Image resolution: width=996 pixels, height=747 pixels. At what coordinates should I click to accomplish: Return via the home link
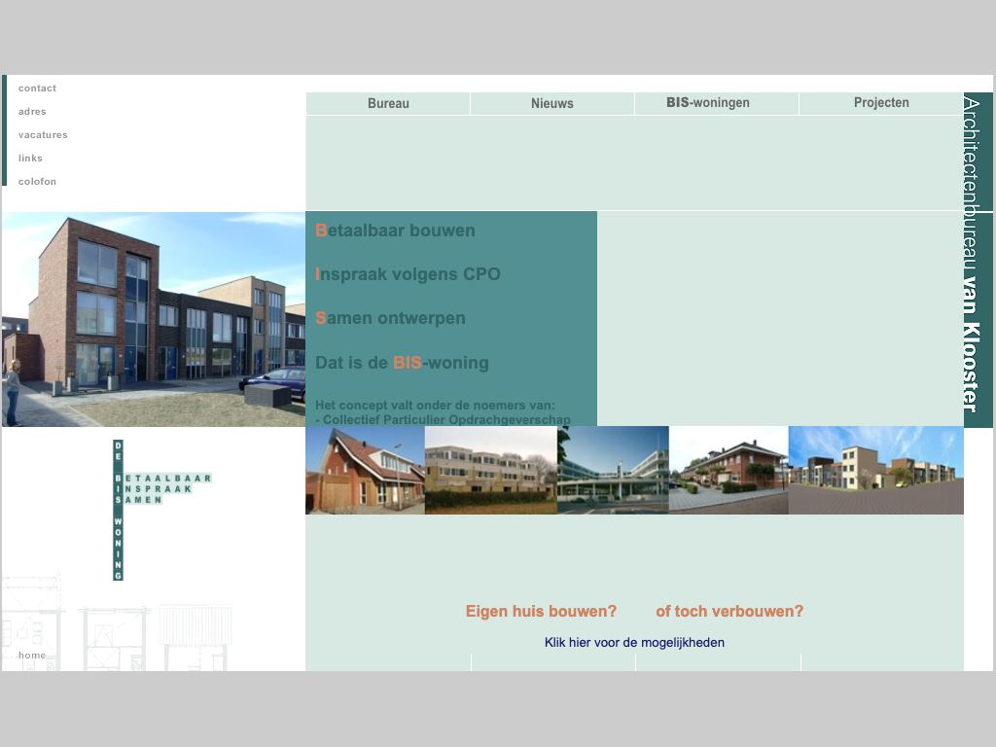(x=32, y=656)
